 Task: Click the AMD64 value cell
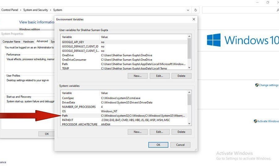105,124
